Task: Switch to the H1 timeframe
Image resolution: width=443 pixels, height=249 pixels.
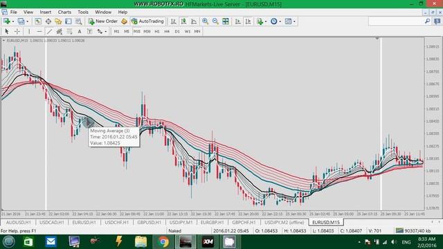Action: point(157,31)
